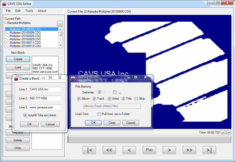The height and width of the screenshot is (162, 235).
Task: Uncheck the Track checkbox
Action: (x=94, y=99)
